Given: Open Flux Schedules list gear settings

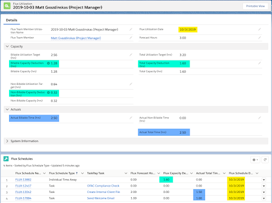Looking at the screenshot, I should [255, 160].
